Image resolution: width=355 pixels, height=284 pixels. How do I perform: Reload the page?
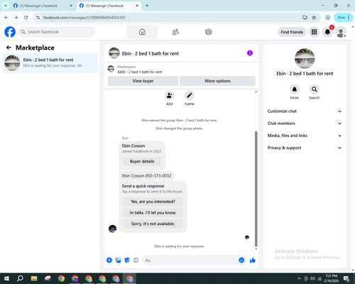click(26, 17)
